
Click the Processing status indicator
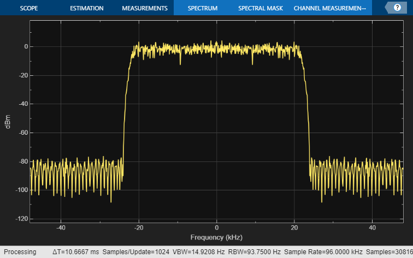click(x=20, y=252)
